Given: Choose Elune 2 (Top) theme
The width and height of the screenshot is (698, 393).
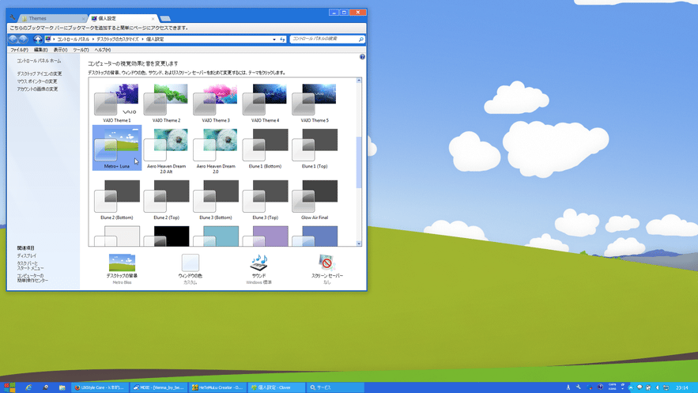Looking at the screenshot, I should point(167,199).
